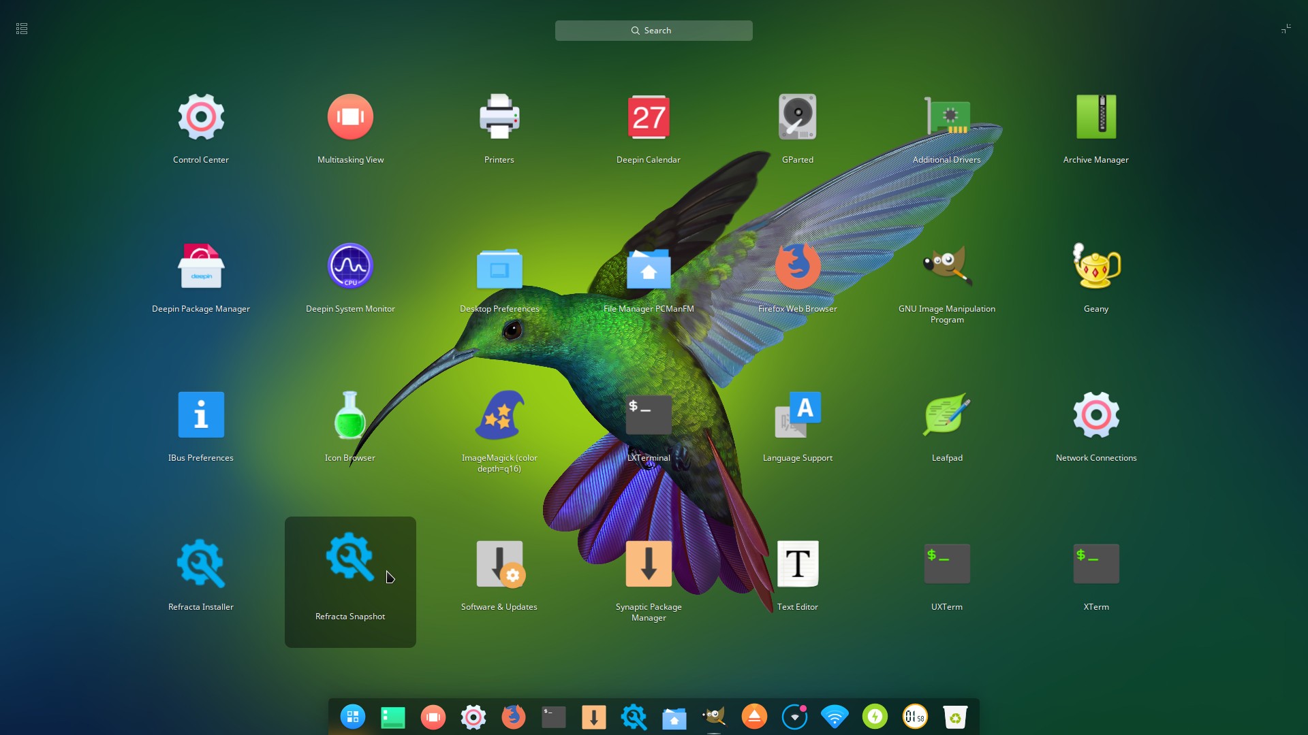Click the Search input field

[x=653, y=30]
